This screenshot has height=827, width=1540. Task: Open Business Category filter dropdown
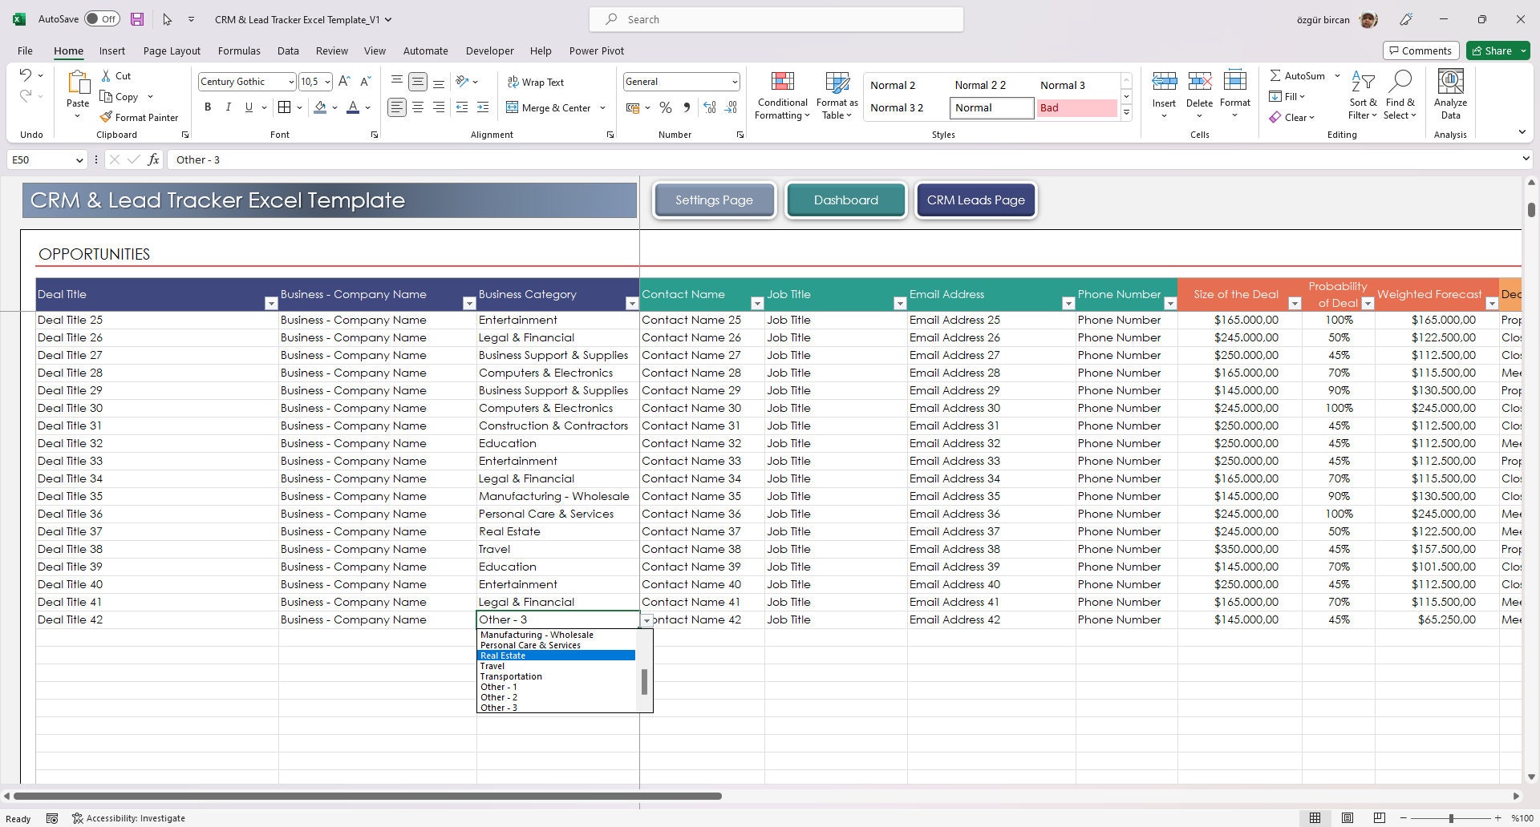[631, 304]
